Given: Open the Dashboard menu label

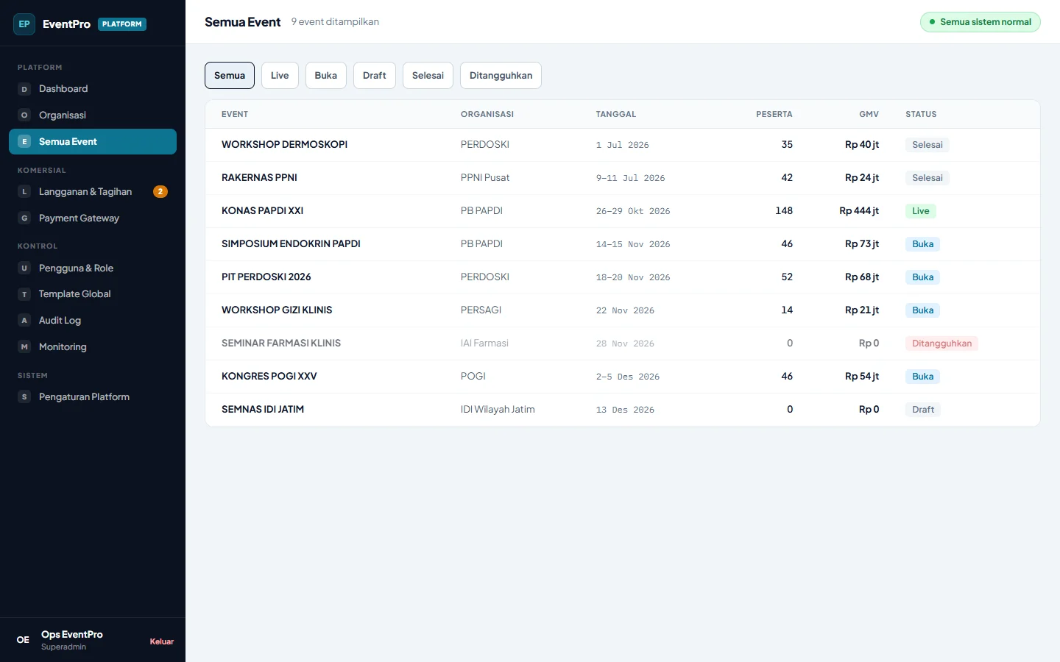Looking at the screenshot, I should [63, 89].
